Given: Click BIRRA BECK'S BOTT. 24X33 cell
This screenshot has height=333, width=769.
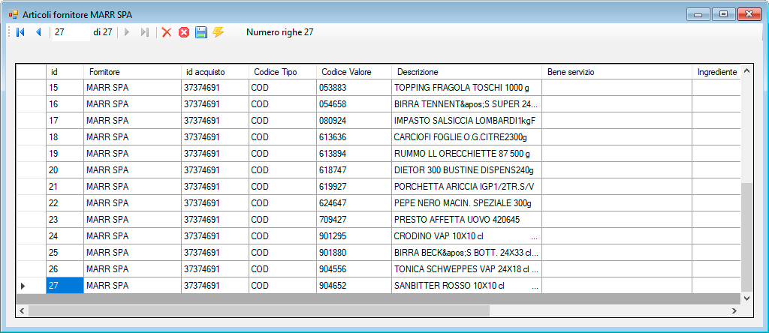Looking at the screenshot, I should tap(466, 253).
